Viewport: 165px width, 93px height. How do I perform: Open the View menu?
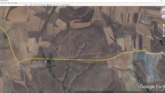point(5,3)
